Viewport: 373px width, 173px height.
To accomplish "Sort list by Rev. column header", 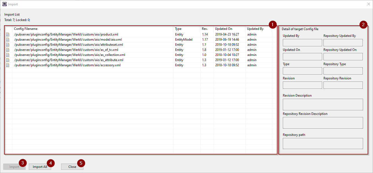I will (205, 29).
